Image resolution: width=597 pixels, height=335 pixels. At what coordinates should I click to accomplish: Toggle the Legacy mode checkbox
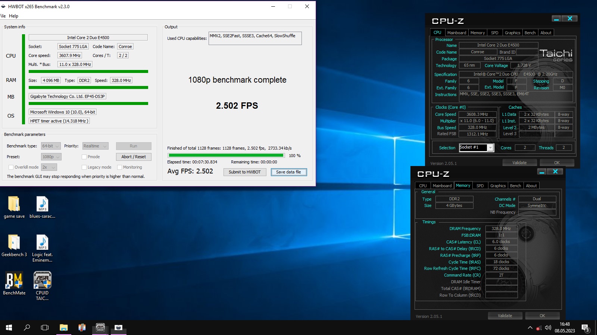point(84,167)
